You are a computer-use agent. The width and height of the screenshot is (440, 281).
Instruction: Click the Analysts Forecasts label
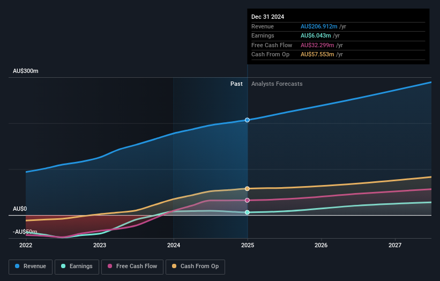pyautogui.click(x=277, y=84)
